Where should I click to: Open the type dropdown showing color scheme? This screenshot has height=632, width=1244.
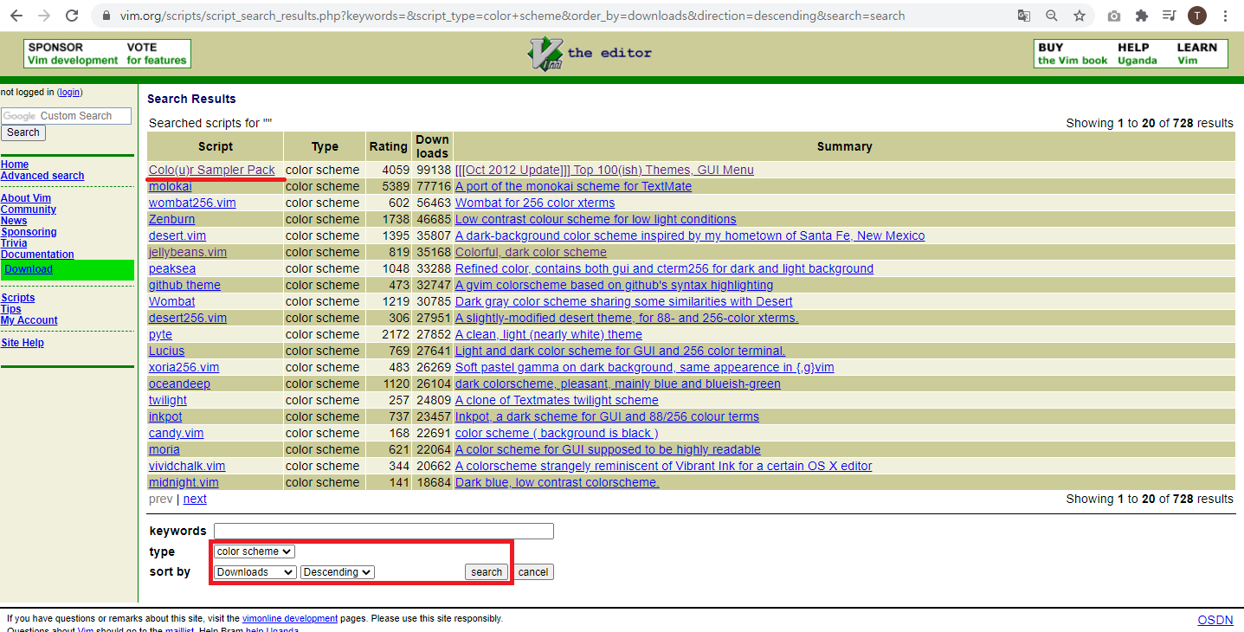[255, 551]
